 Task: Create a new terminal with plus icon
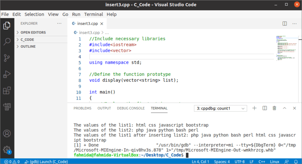click(254, 108)
